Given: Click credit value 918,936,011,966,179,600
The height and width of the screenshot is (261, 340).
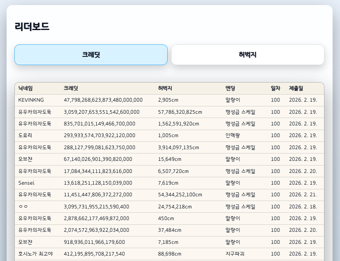Looking at the screenshot, I should pos(94,242).
